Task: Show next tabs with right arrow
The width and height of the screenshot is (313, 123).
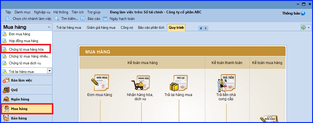Action: click(206, 28)
